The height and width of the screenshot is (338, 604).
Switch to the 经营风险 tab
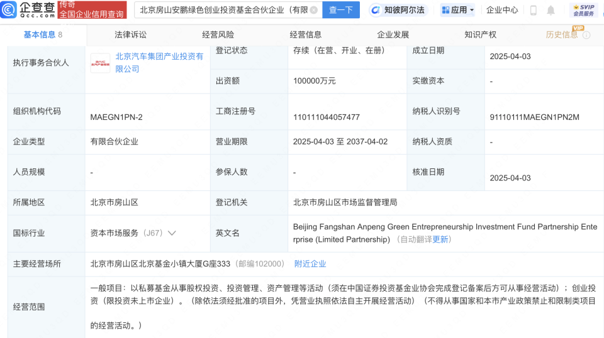(x=218, y=35)
